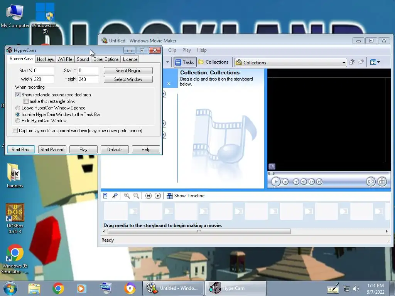The image size is (395, 296).
Task: Click the storyboard horizontal scrollbar thumb
Action: point(199,231)
